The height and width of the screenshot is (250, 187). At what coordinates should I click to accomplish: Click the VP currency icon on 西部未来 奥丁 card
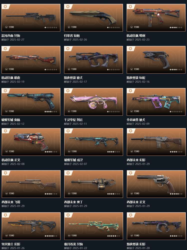click(69, 193)
